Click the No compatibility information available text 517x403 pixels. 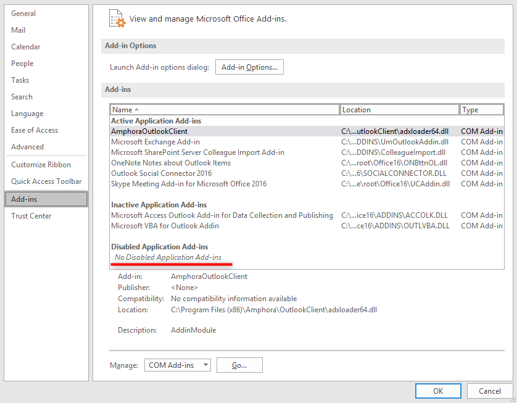point(234,299)
